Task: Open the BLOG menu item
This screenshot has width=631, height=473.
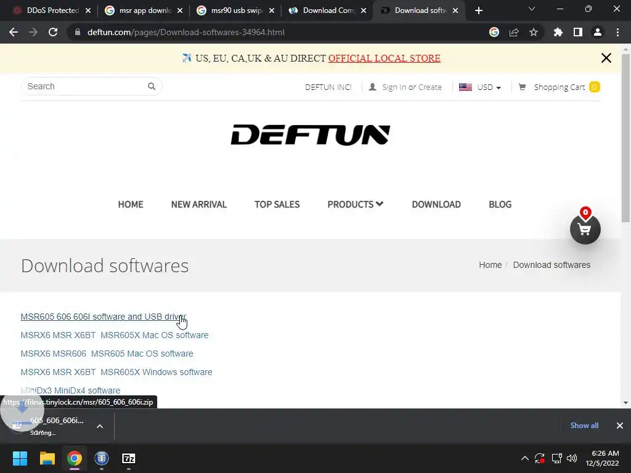Action: click(x=500, y=204)
